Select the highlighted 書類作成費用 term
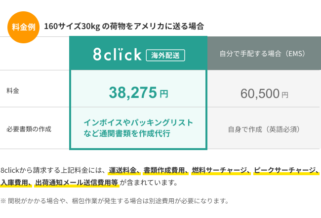The height and width of the screenshot is (218, 321). click(164, 171)
